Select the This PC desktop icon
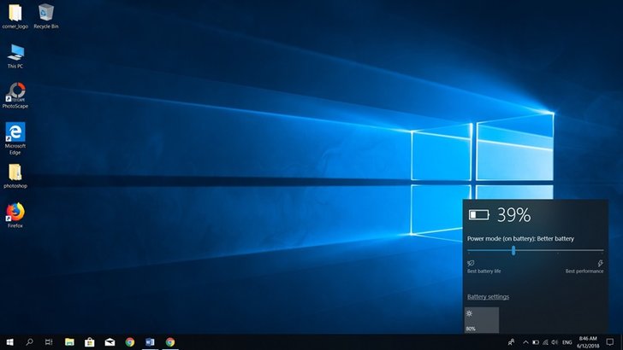 [15, 56]
